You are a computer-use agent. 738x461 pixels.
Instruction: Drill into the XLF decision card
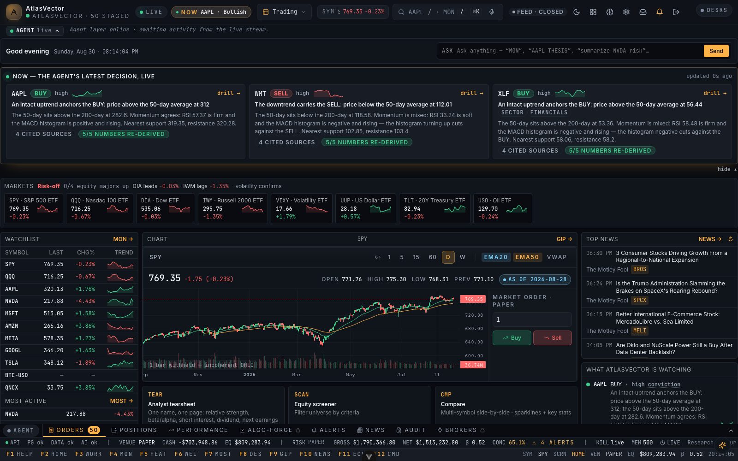[x=715, y=93]
